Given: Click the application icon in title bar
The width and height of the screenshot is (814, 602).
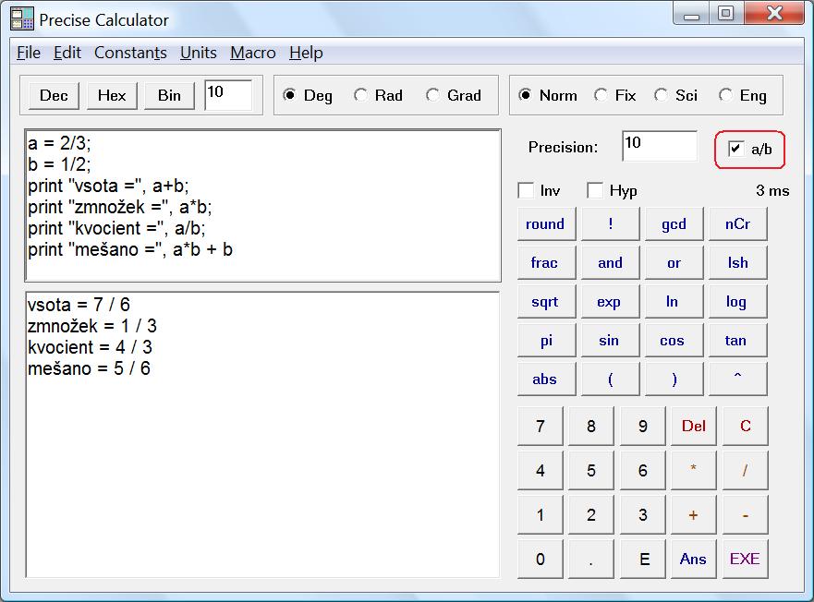Looking at the screenshot, I should pyautogui.click(x=22, y=19).
